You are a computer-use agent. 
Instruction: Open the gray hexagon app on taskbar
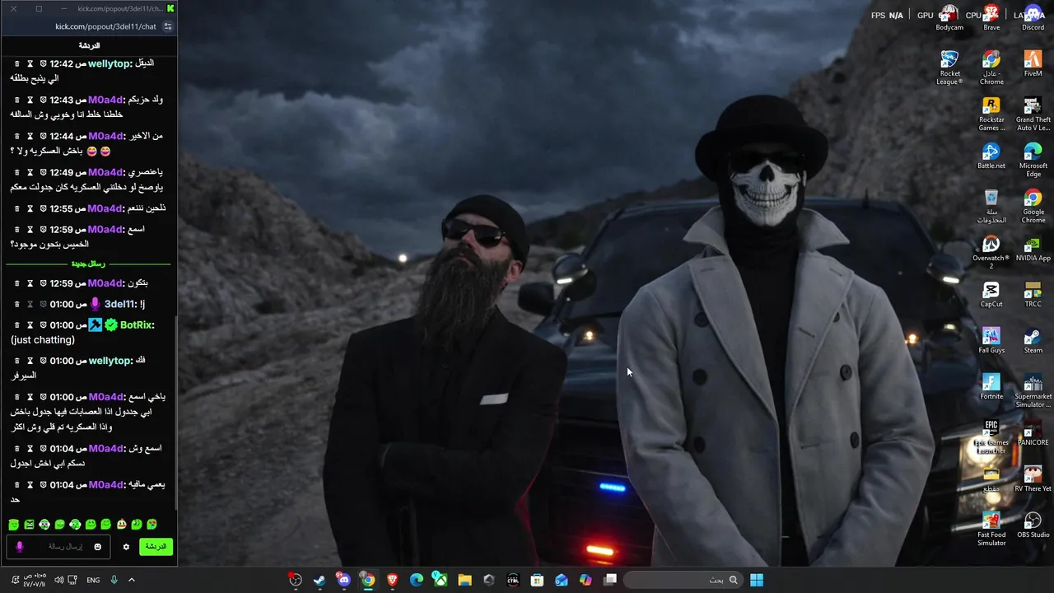(489, 580)
